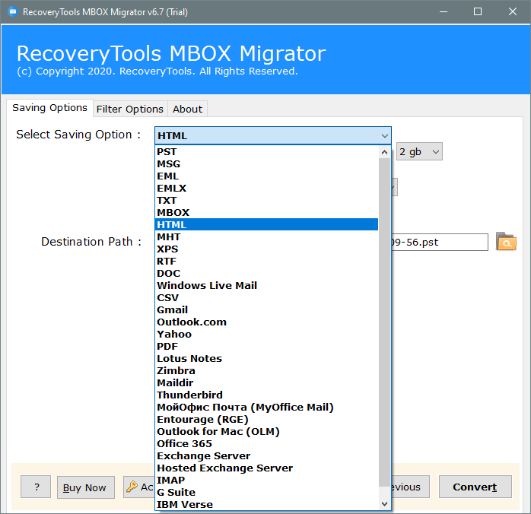Select EMLX format option

click(266, 189)
